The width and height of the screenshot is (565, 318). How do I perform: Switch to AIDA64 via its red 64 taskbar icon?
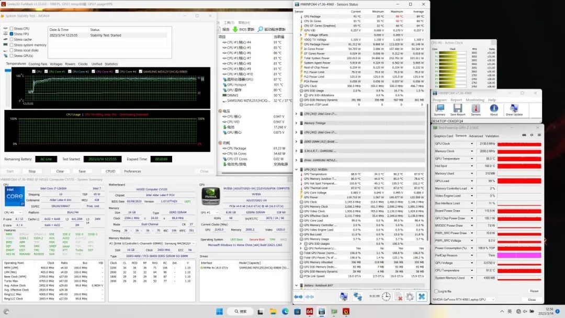point(310,312)
